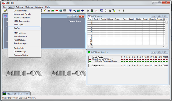Show MIDI Status... from View menu
172x101 pixels.
(x=24, y=33)
